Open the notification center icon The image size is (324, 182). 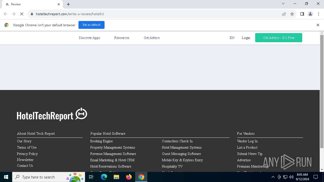pyautogui.click(x=316, y=177)
